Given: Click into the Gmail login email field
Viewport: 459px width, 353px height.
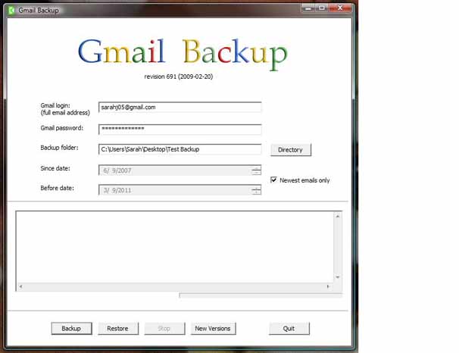Looking at the screenshot, I should pyautogui.click(x=180, y=107).
